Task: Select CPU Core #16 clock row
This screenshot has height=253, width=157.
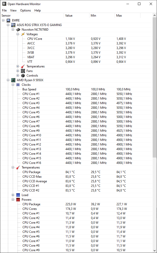Action: [x=76, y=163]
